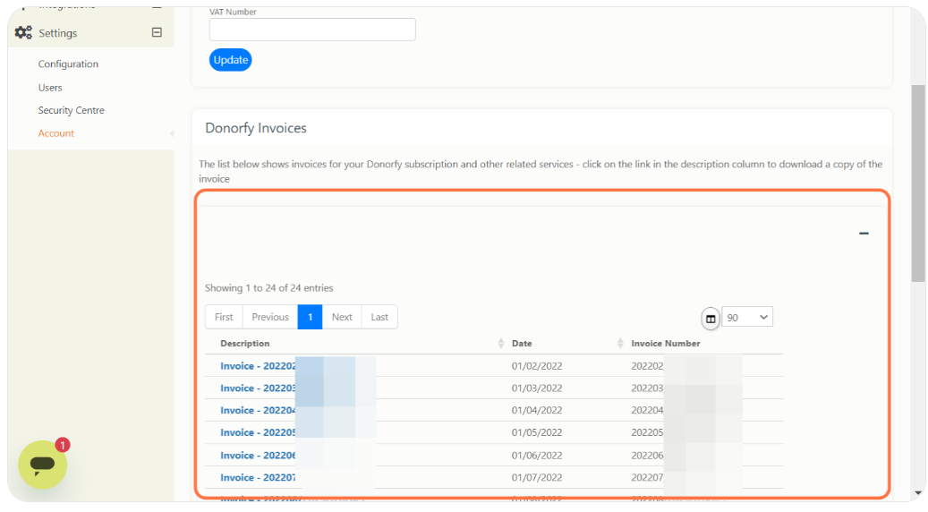The width and height of the screenshot is (928, 512).
Task: Download Invoice - 202204 link
Action: tap(258, 410)
